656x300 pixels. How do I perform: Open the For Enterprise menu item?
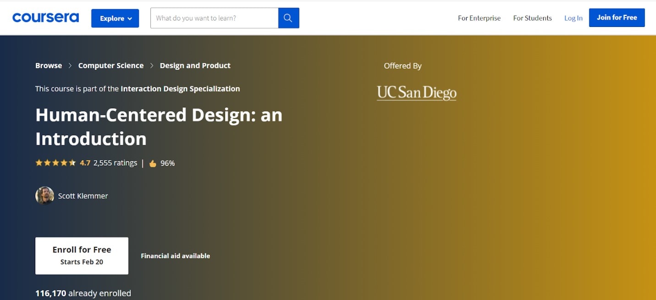(x=479, y=18)
